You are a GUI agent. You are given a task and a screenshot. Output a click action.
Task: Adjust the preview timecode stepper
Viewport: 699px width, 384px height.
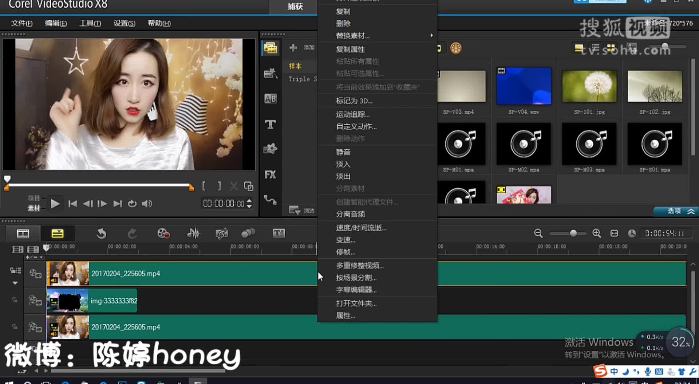(x=249, y=203)
